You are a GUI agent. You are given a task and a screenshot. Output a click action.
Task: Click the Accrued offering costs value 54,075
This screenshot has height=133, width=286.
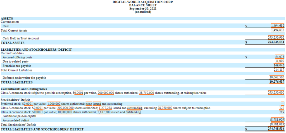[x=279, y=57]
